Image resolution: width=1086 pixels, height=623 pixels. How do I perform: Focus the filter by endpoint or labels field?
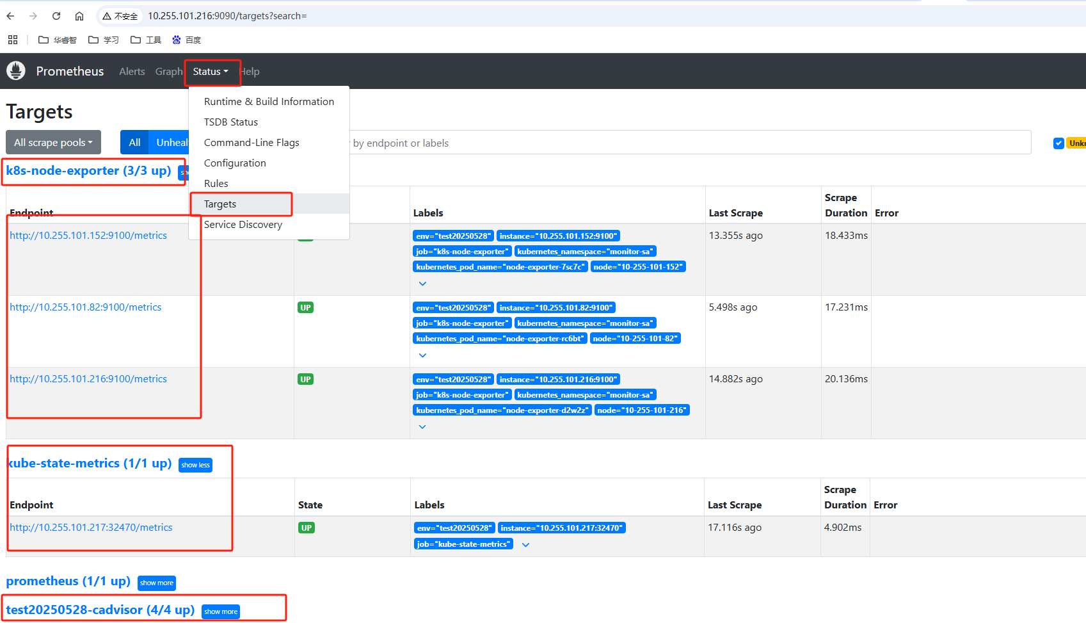(690, 143)
